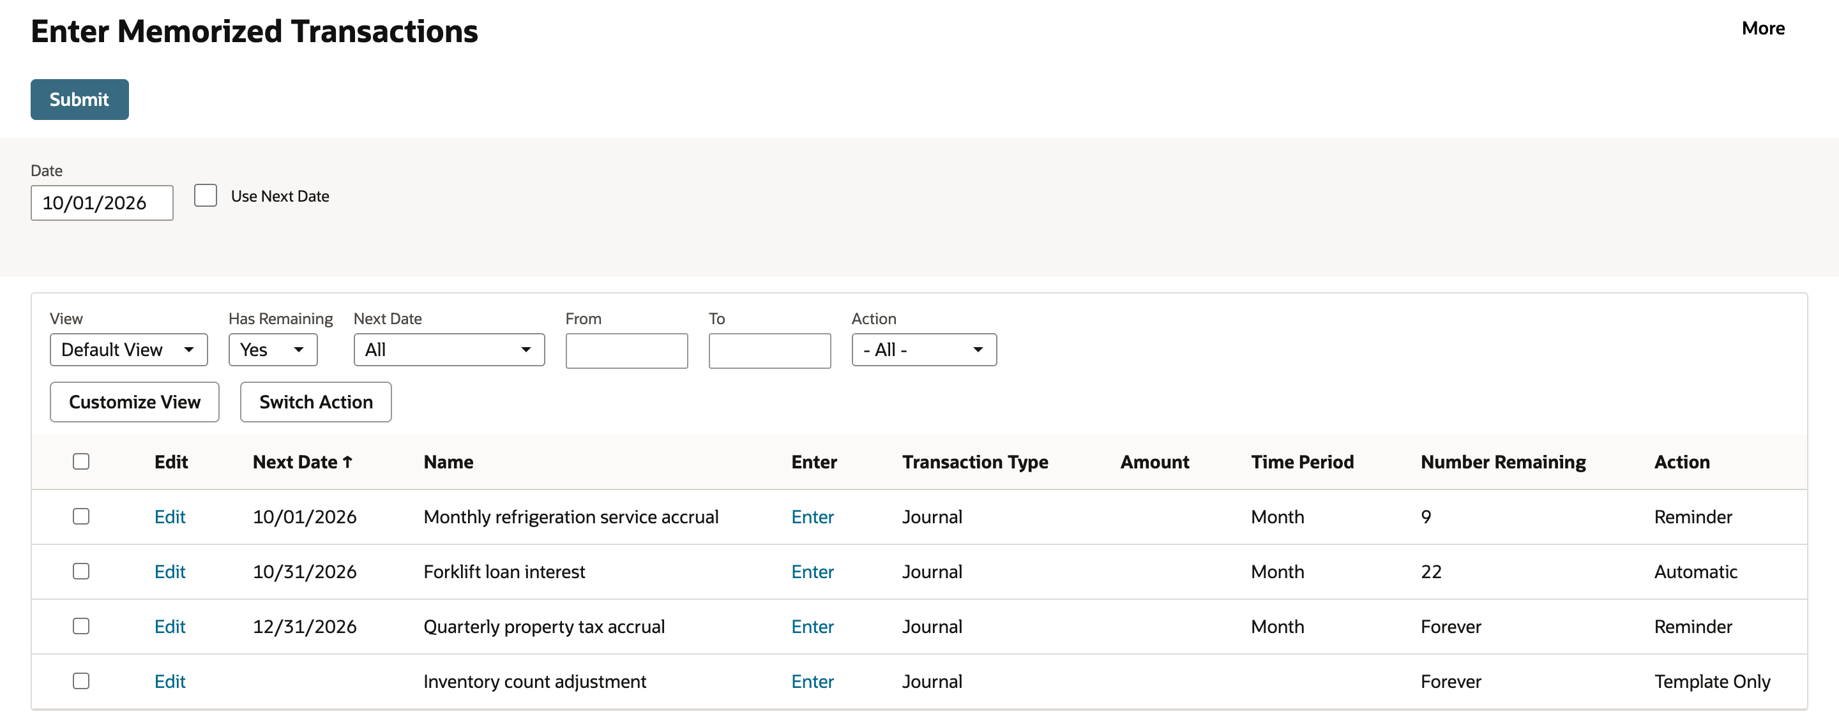
Task: Click the Submit button
Action: click(x=79, y=99)
